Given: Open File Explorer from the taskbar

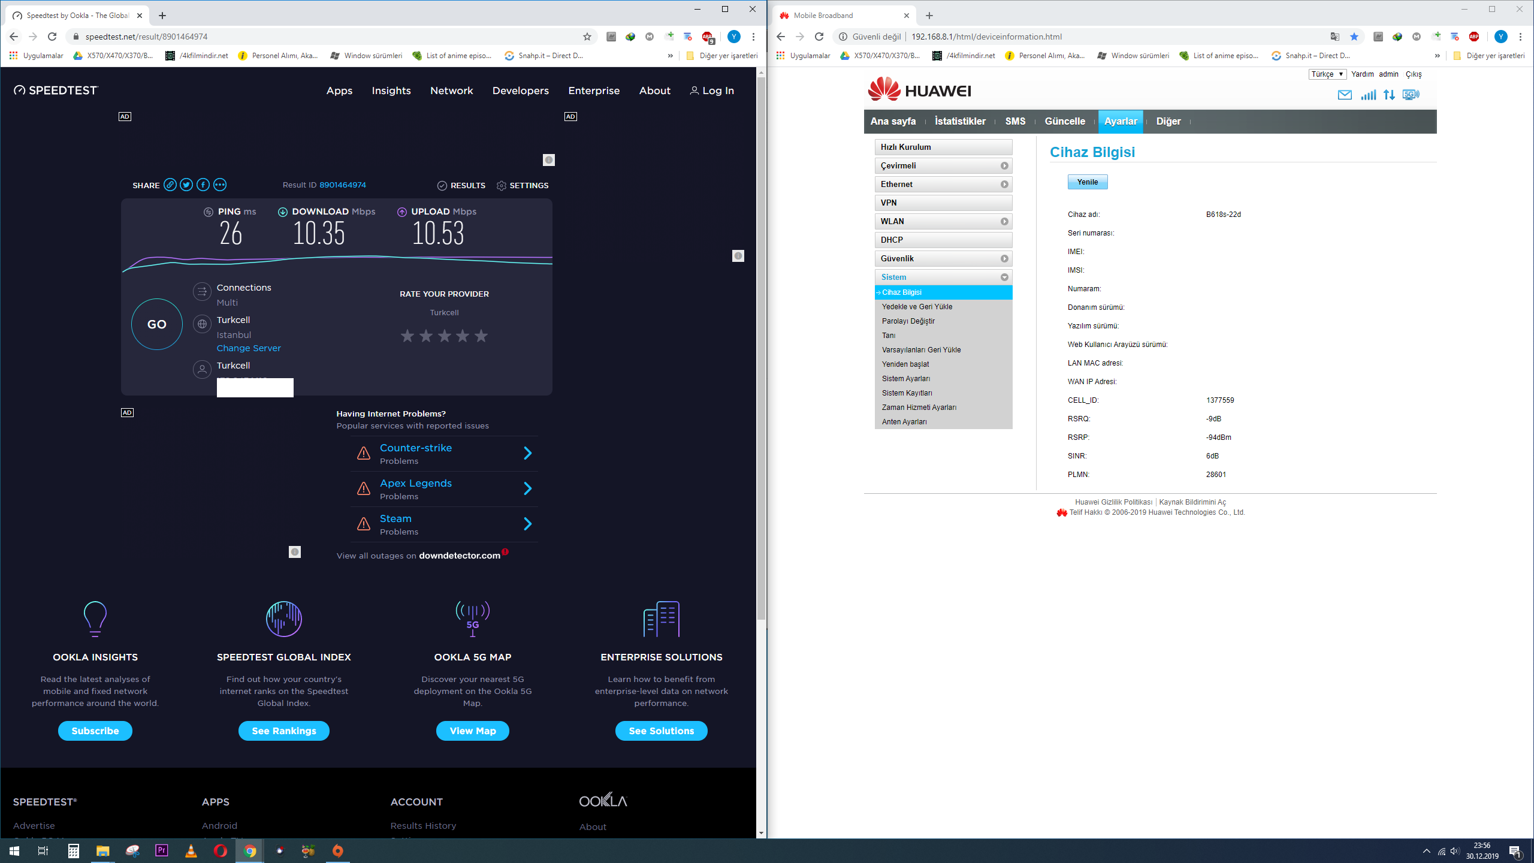Looking at the screenshot, I should click(x=102, y=851).
